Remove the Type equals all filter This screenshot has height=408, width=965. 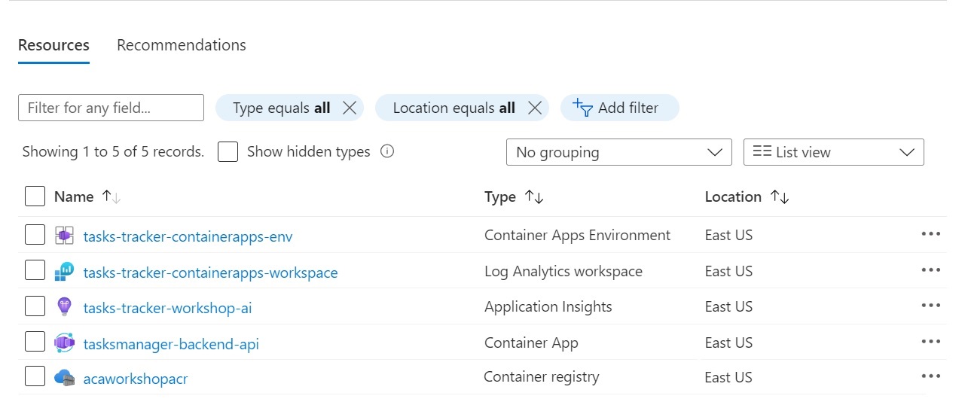point(349,108)
